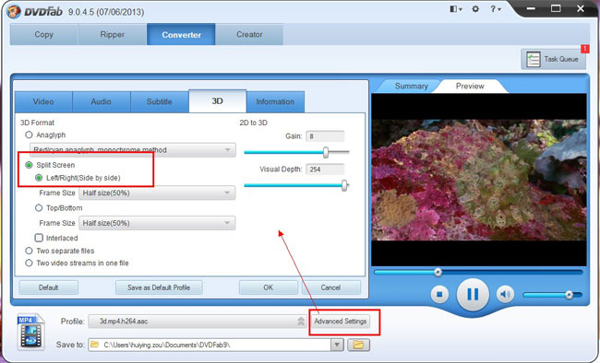Enable the Interlaced checkbox
The height and width of the screenshot is (363, 600).
pyautogui.click(x=39, y=238)
